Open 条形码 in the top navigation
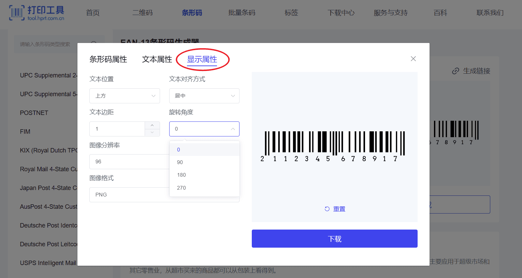Screen dimensions: 522x278 192,13
